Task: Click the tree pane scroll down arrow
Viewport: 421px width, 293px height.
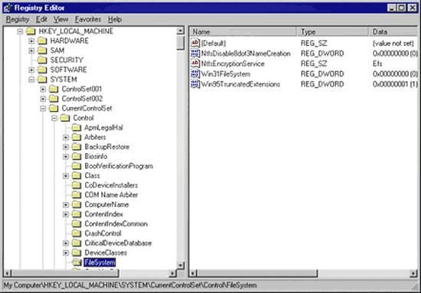Action: pos(181,265)
